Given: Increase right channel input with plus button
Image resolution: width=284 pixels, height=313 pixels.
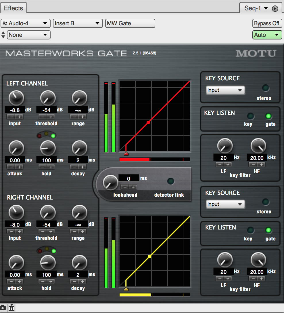Looking at the screenshot, I should click(19, 231).
